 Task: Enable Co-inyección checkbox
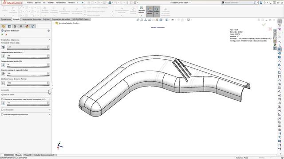(2, 110)
